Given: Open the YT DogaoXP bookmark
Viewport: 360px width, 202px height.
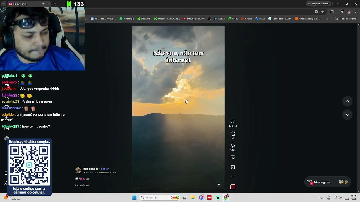Looking at the screenshot, I should (103, 19).
